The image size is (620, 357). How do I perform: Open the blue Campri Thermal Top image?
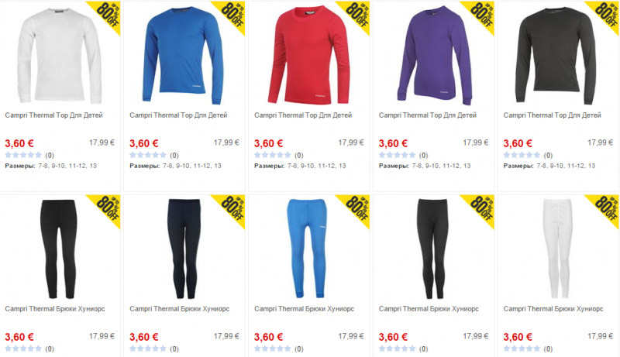click(x=183, y=56)
